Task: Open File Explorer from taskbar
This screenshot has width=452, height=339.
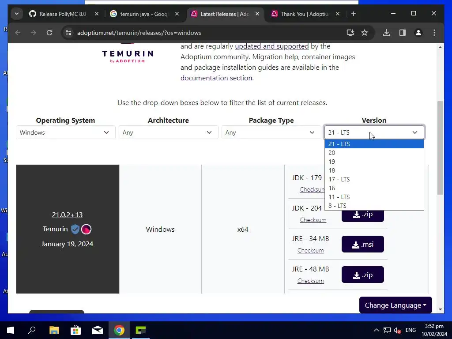Action: click(x=54, y=330)
